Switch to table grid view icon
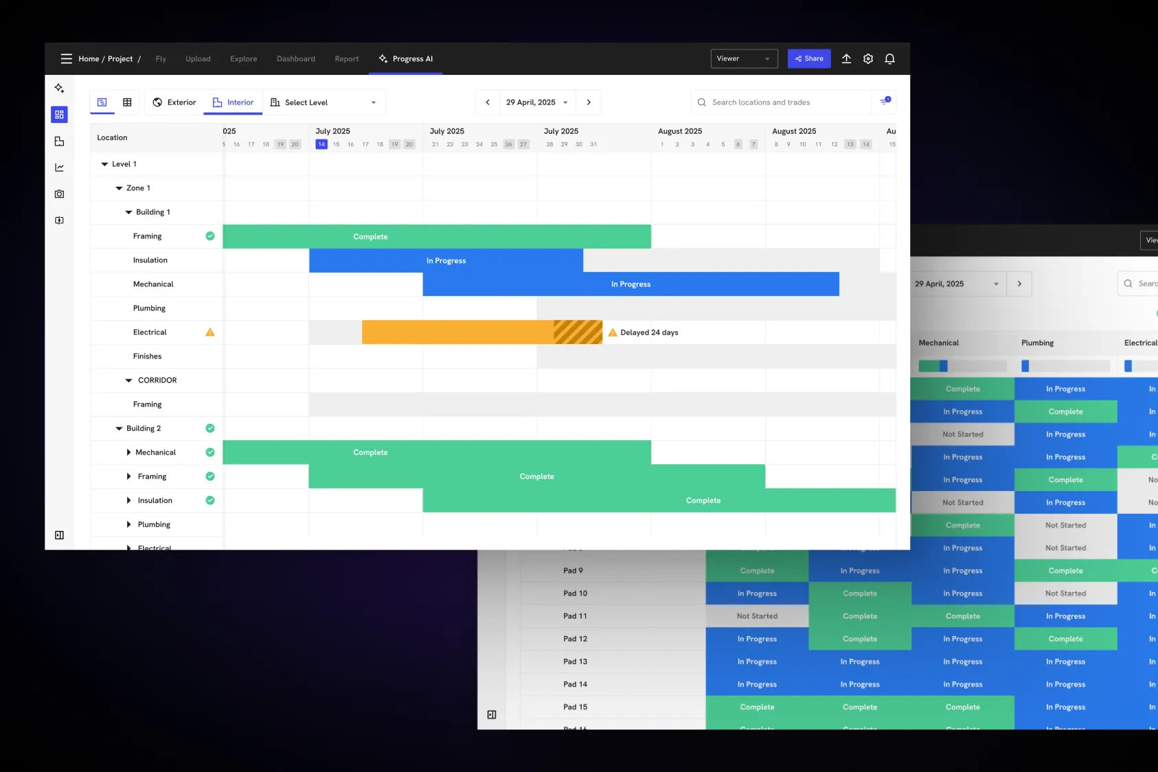 tap(127, 102)
